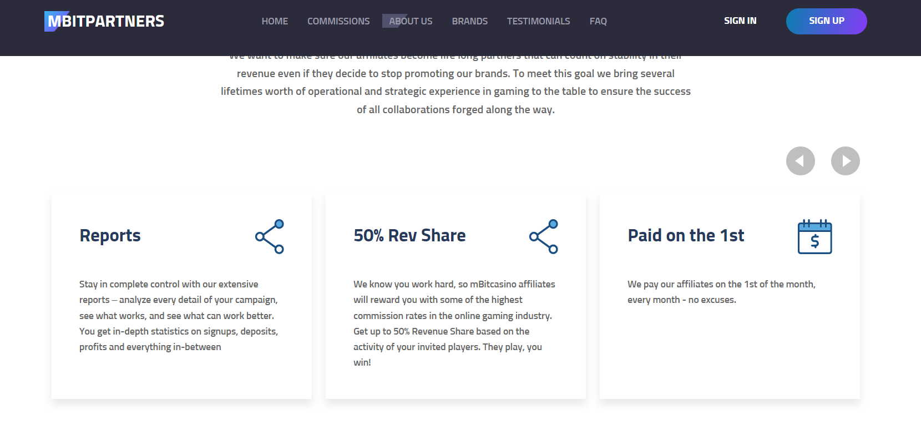Click the payment schedule description text
921x425 pixels.
721,292
